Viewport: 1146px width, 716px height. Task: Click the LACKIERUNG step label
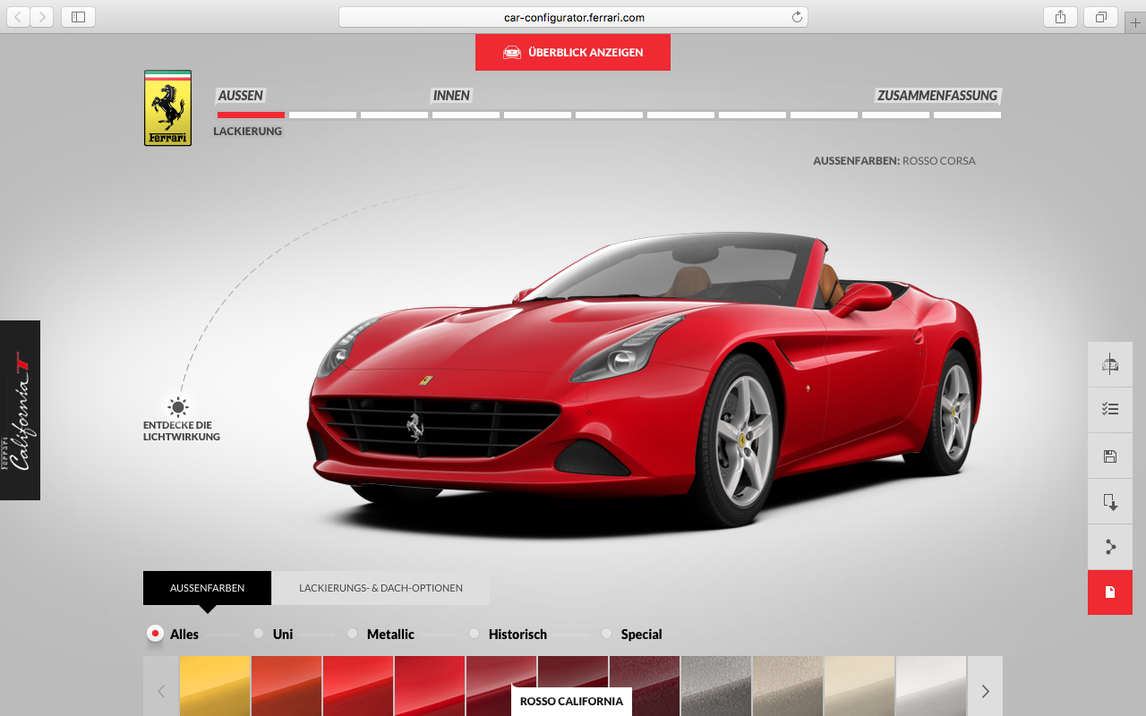click(248, 132)
